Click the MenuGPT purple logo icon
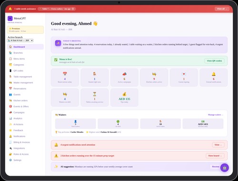 tap(10, 19)
